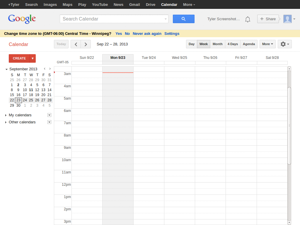This screenshot has width=300, height=225.
Task: Open Maps from the top bar
Action: pyautogui.click(x=68, y=5)
